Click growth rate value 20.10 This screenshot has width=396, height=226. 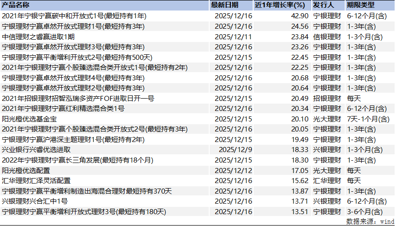pos(300,119)
